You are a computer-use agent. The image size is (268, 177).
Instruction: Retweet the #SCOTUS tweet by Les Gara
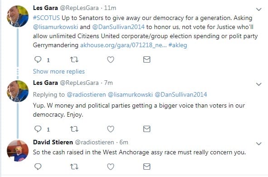click(74, 59)
